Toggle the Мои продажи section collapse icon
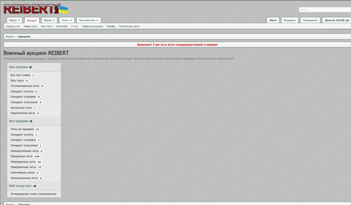The height and width of the screenshot is (205, 351). pos(31,121)
